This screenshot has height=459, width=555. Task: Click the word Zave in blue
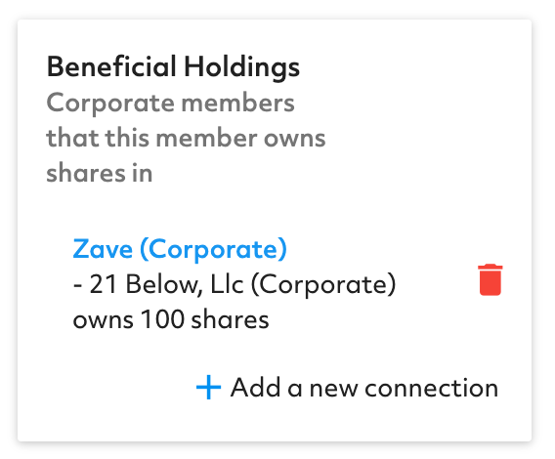pyautogui.click(x=103, y=249)
